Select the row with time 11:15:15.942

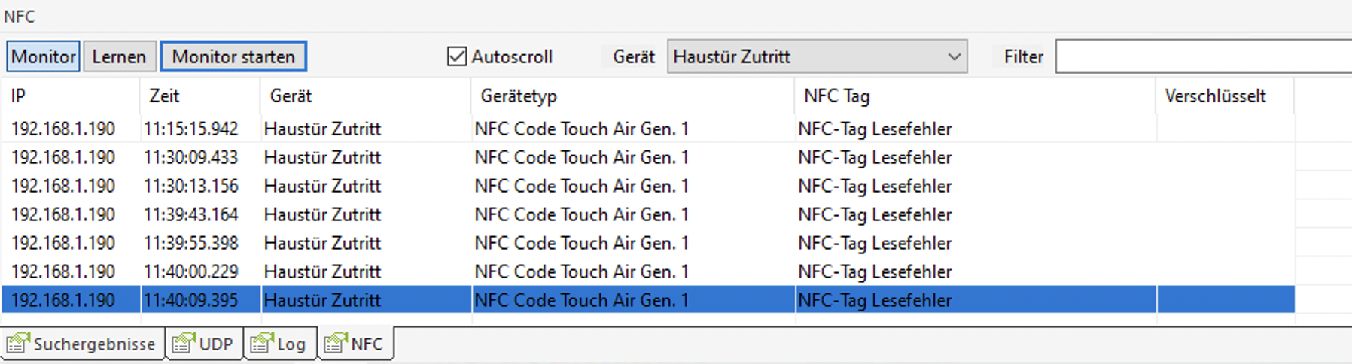pyautogui.click(x=191, y=129)
